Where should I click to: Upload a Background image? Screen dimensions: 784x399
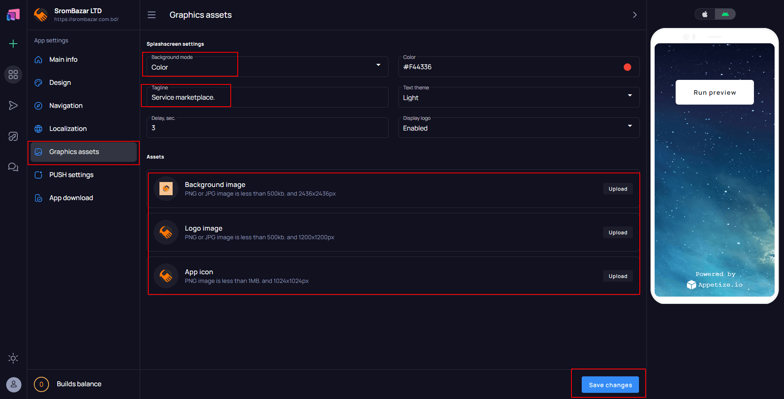[618, 189]
